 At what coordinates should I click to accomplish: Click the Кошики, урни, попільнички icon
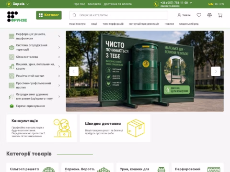(x=11, y=66)
